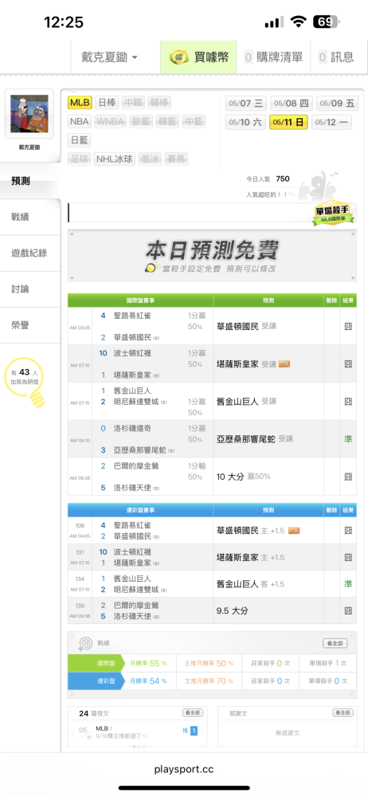Tap the light bulb 加我為明燈 icon

(x=25, y=383)
